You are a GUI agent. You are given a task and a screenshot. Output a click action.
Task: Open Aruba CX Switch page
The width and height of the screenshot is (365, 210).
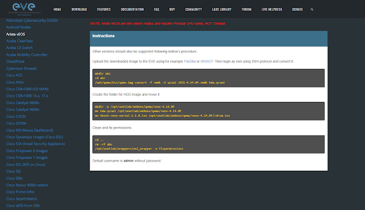tap(19, 48)
